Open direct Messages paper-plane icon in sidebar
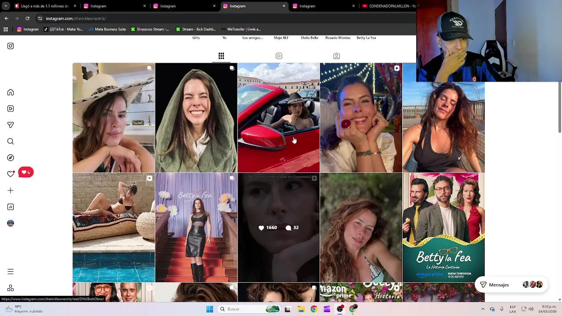The height and width of the screenshot is (316, 562). pyautogui.click(x=11, y=125)
